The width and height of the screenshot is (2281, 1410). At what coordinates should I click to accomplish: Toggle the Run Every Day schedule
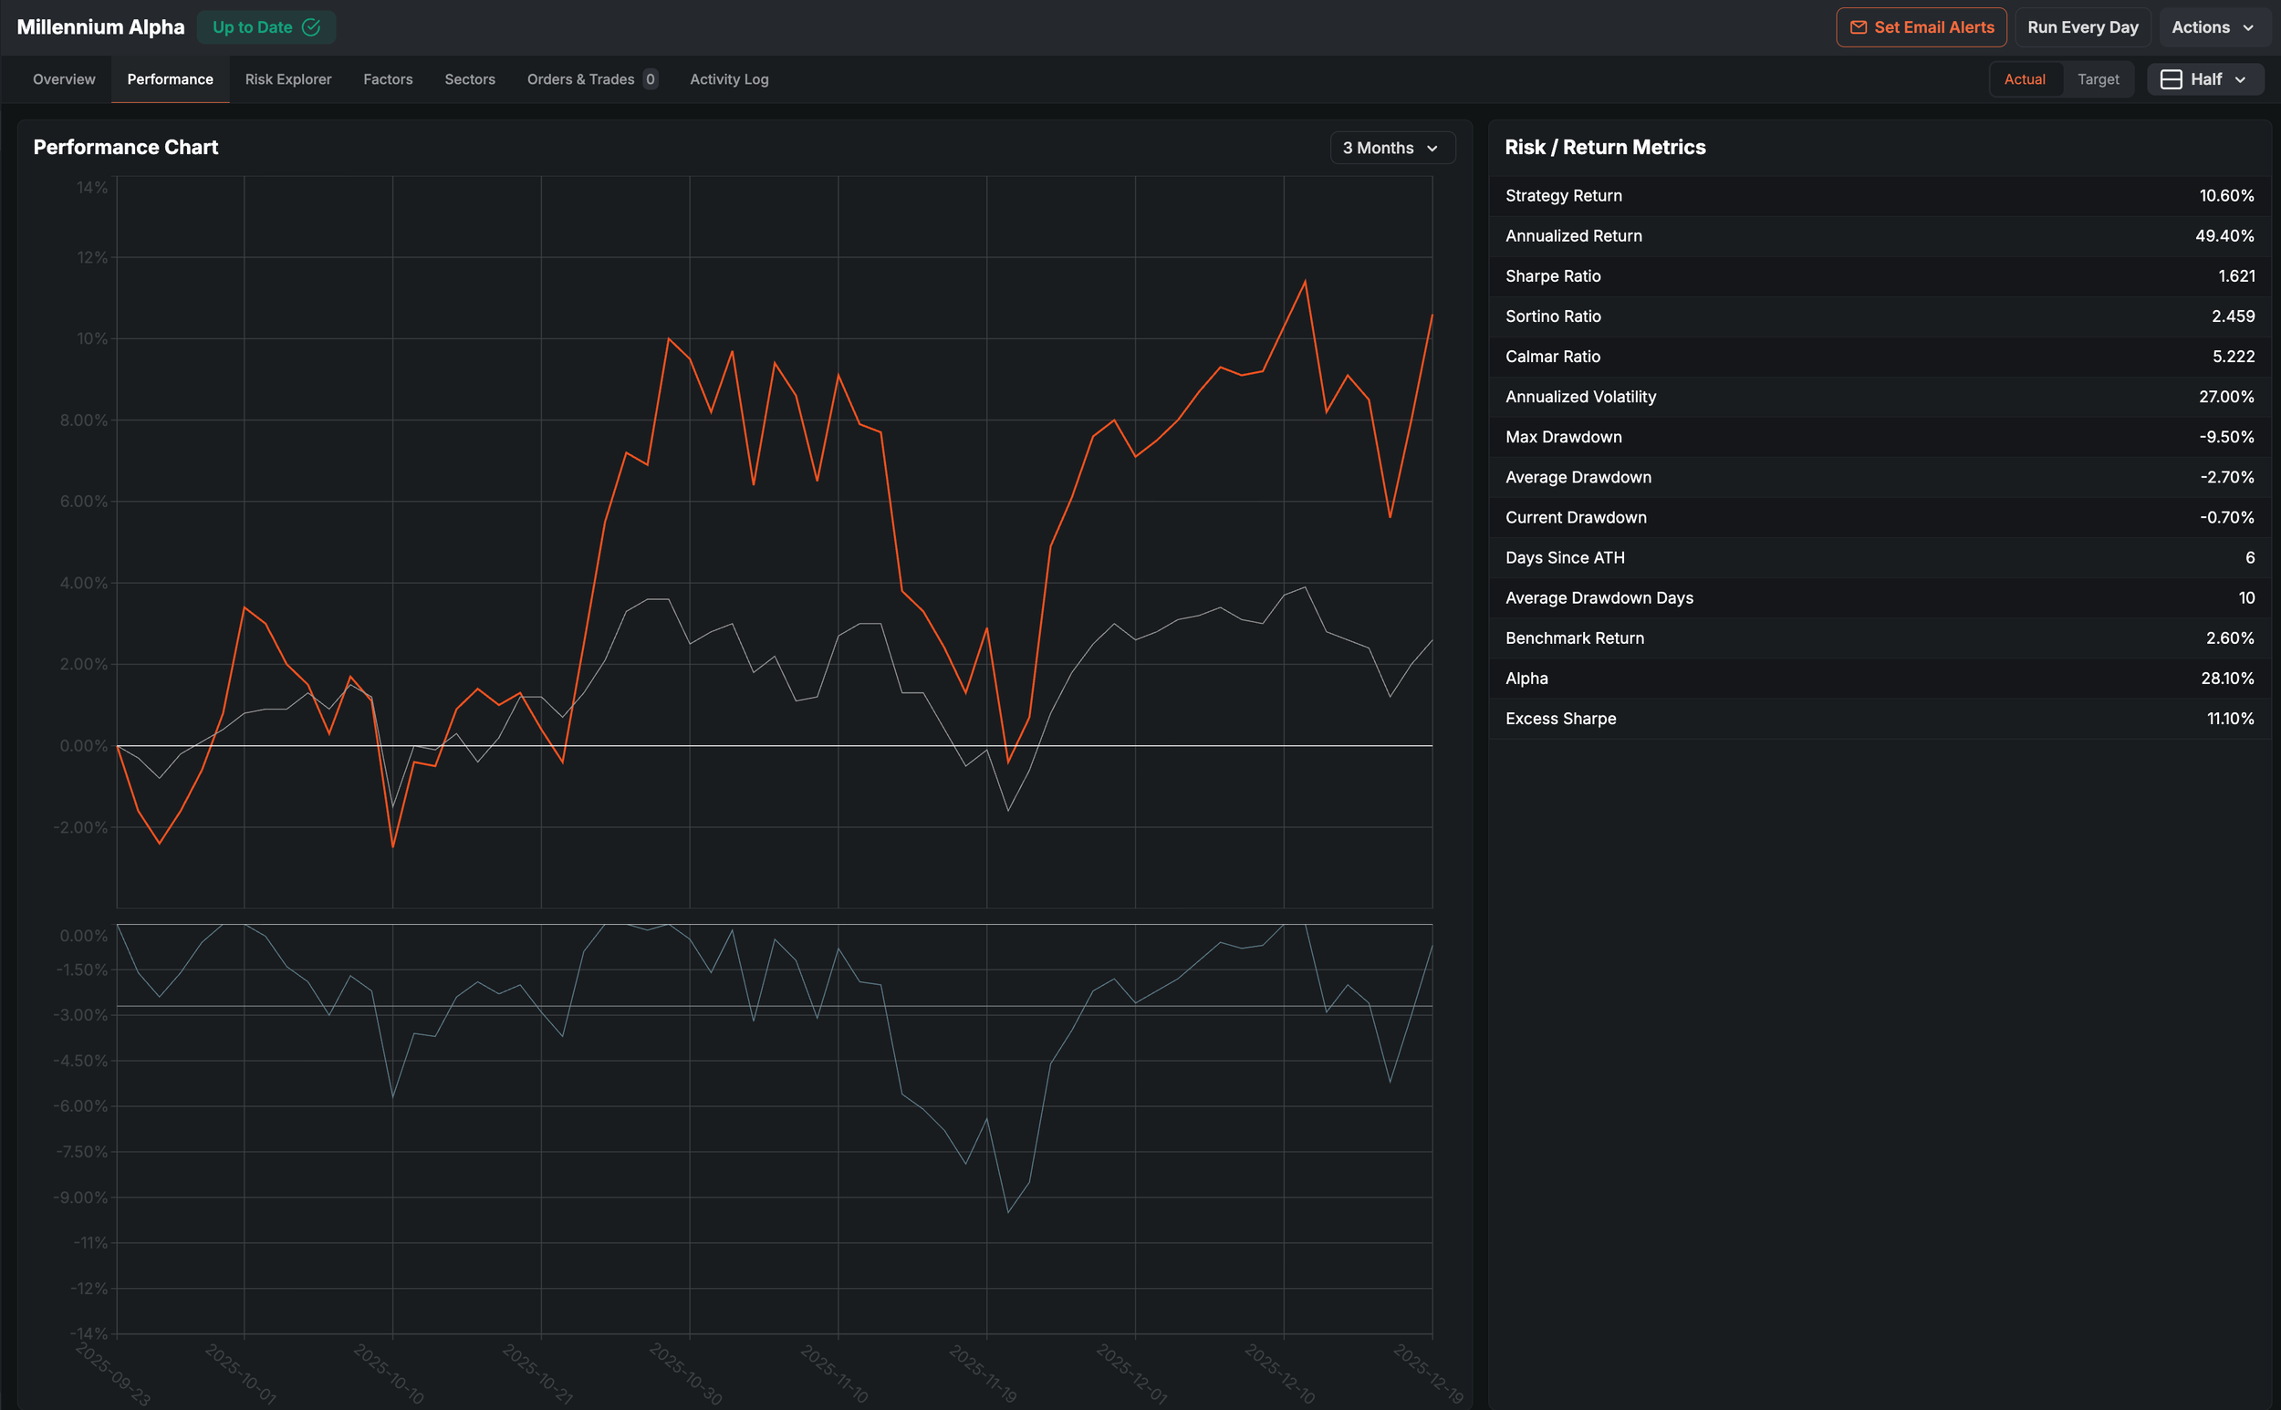tap(2082, 27)
